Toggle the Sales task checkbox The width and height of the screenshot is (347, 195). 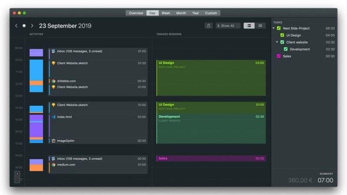click(x=279, y=56)
